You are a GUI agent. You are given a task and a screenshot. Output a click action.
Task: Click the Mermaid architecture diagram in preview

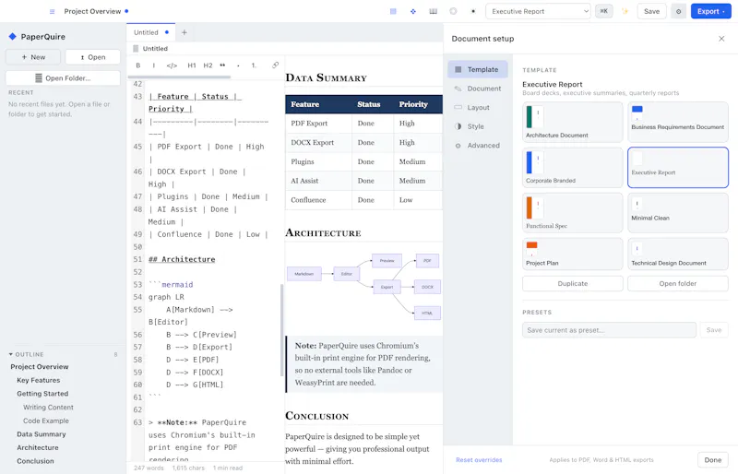point(363,287)
